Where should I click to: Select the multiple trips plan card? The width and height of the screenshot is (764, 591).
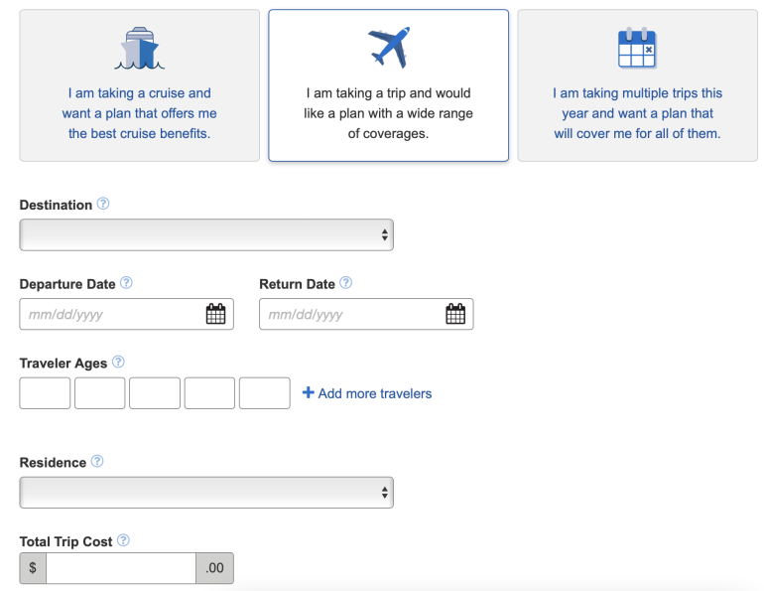point(637,85)
